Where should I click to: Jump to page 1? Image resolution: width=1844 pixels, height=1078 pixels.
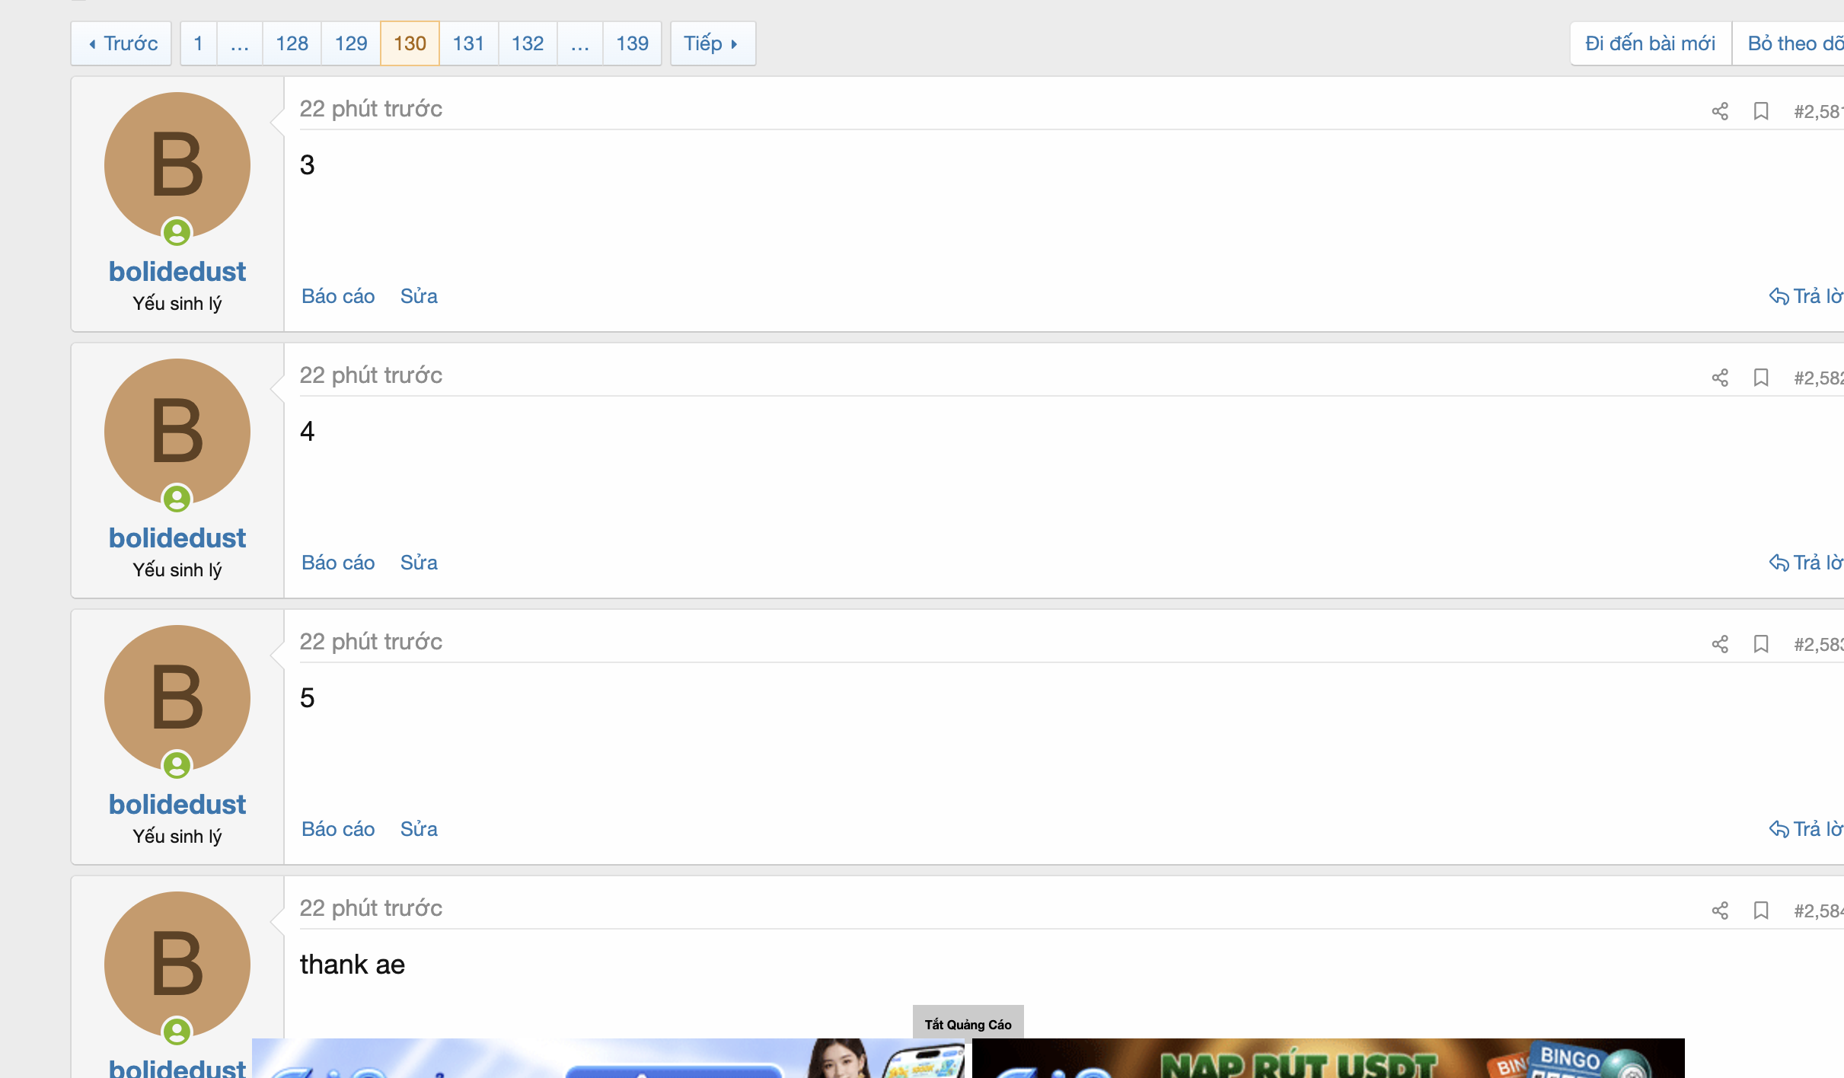198,43
